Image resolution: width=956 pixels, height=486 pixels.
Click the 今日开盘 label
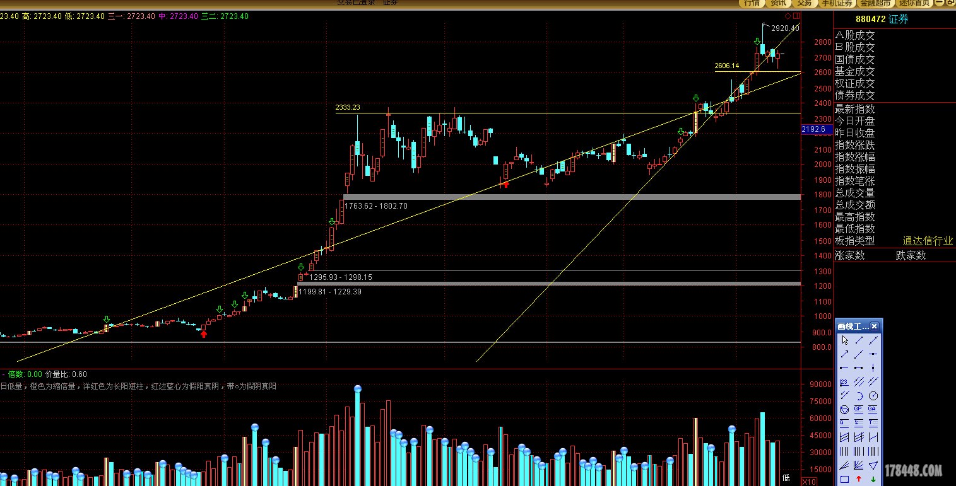855,121
